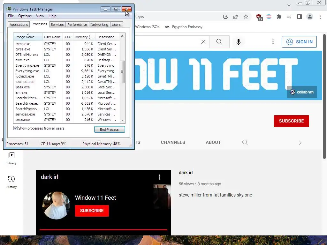Switch to the Users tab
Image resolution: width=327 pixels, height=245 pixels.
116,25
